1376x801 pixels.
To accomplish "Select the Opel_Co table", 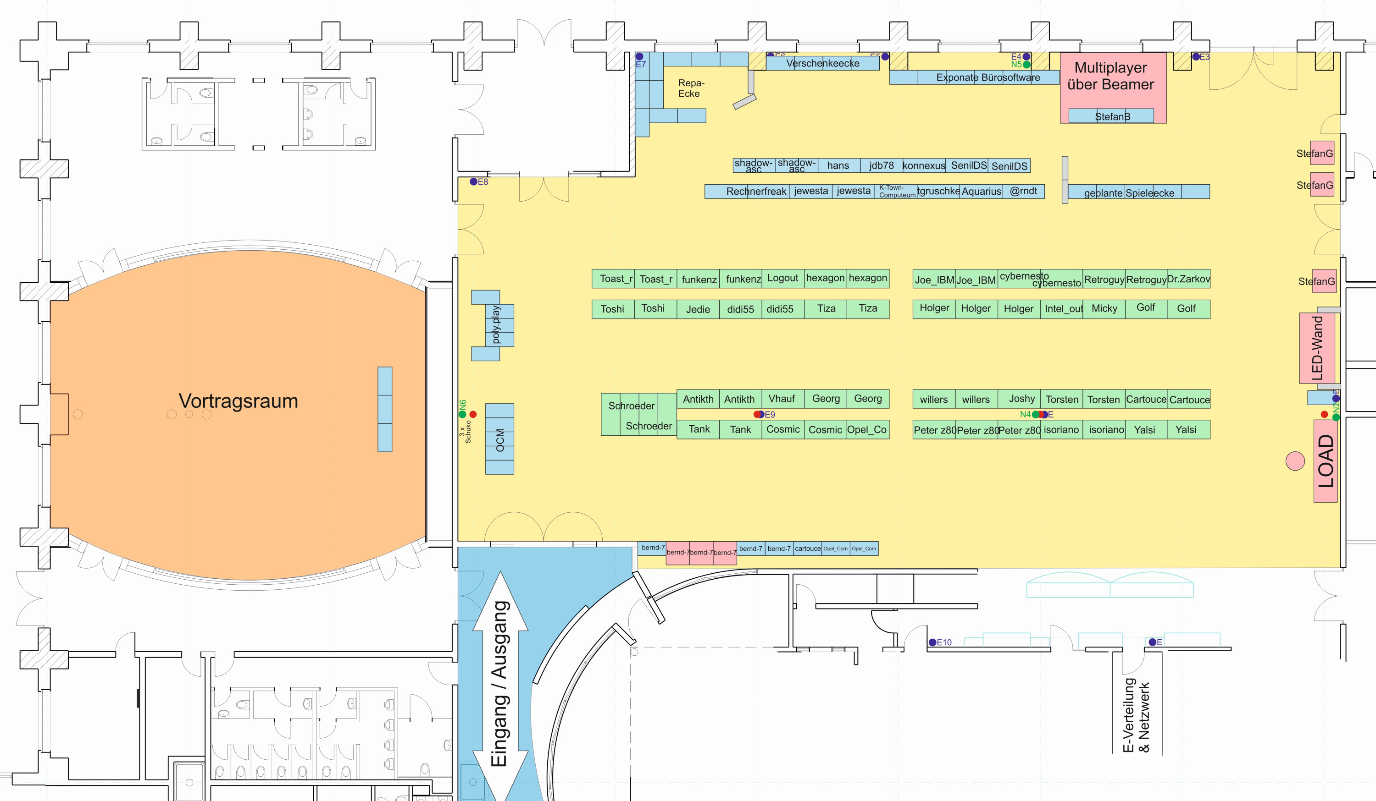I will click(868, 429).
